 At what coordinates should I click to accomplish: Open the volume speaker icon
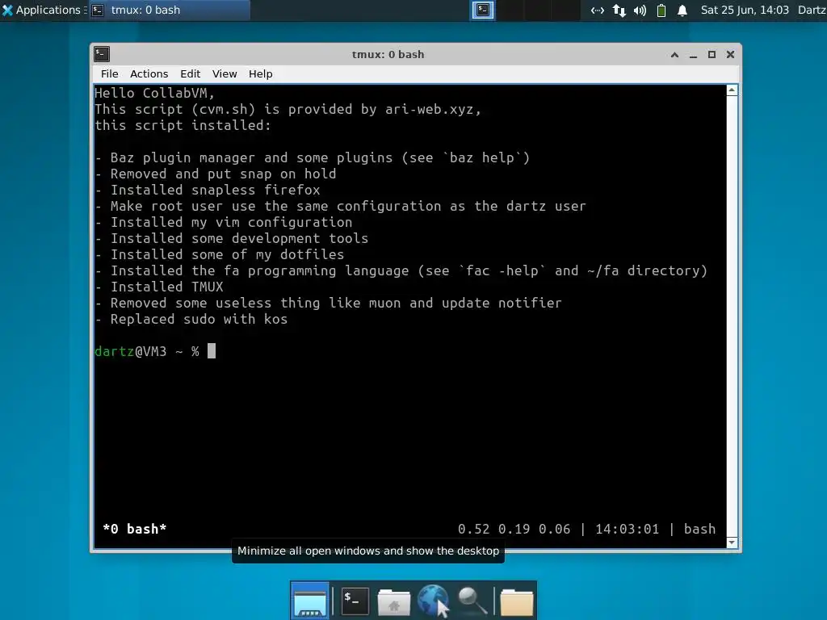[x=640, y=10]
